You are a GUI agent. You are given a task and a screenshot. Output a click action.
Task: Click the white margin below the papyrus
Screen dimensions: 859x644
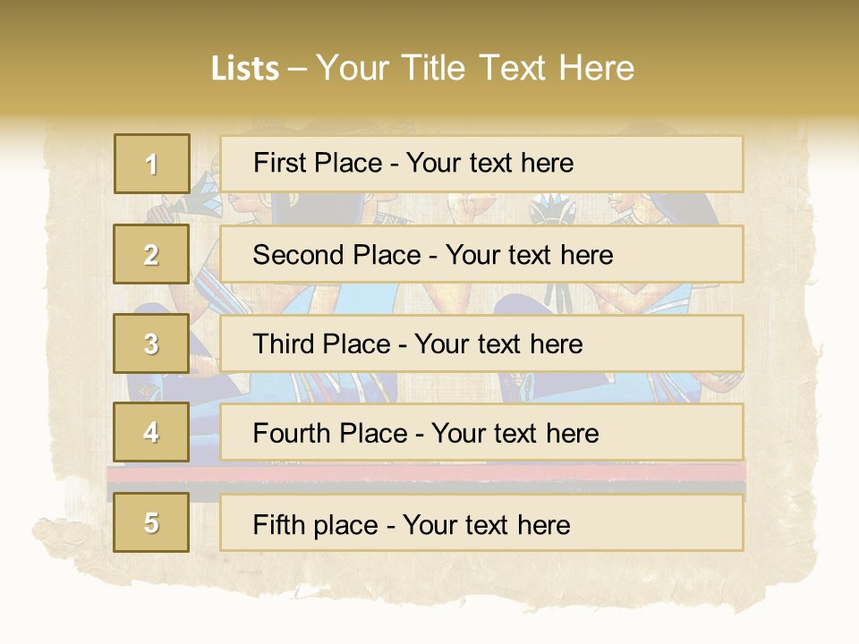tap(429, 628)
